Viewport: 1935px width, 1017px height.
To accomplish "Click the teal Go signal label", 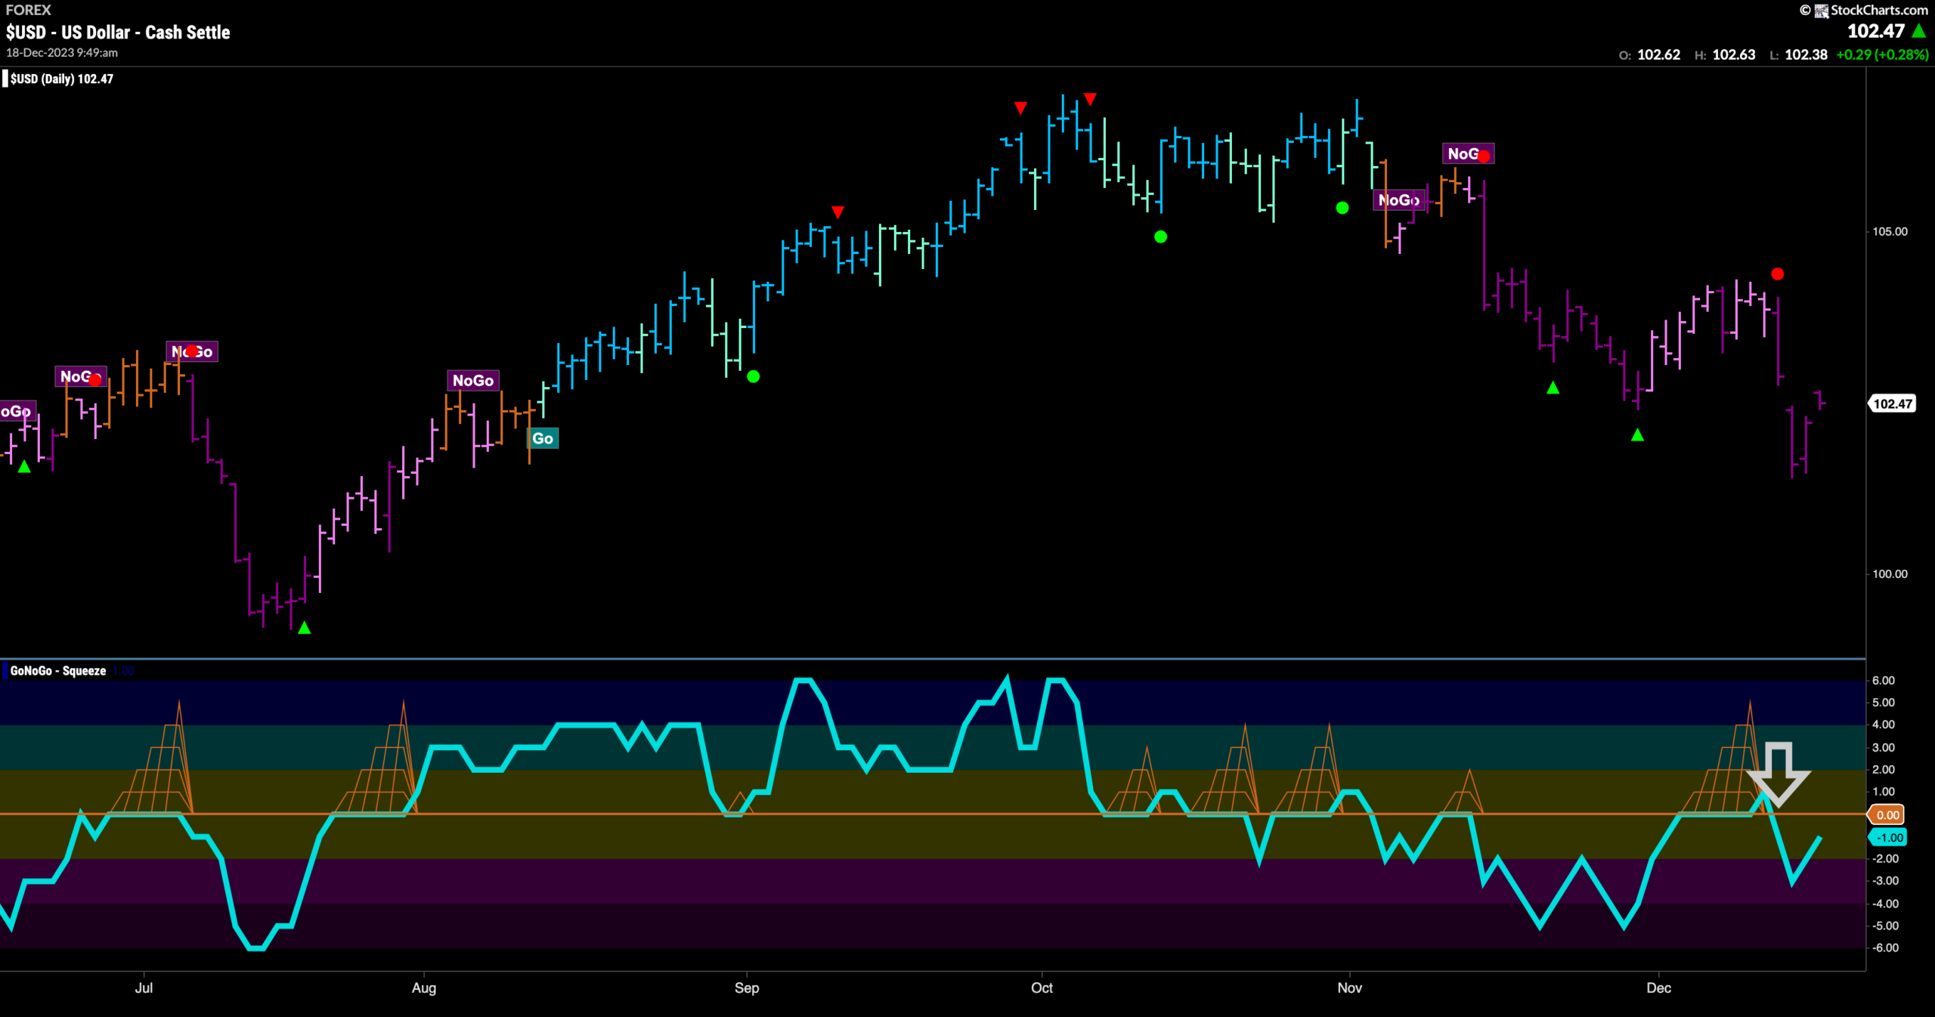I will pyautogui.click(x=543, y=438).
